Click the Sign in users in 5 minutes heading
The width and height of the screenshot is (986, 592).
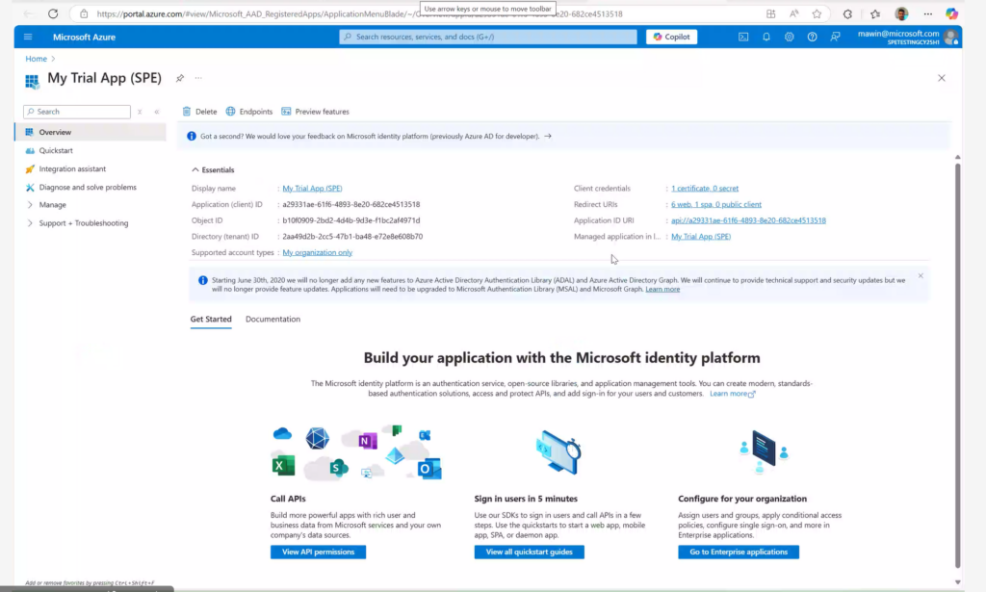tap(526, 499)
